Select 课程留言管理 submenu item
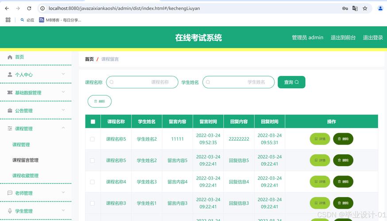 click(25, 160)
